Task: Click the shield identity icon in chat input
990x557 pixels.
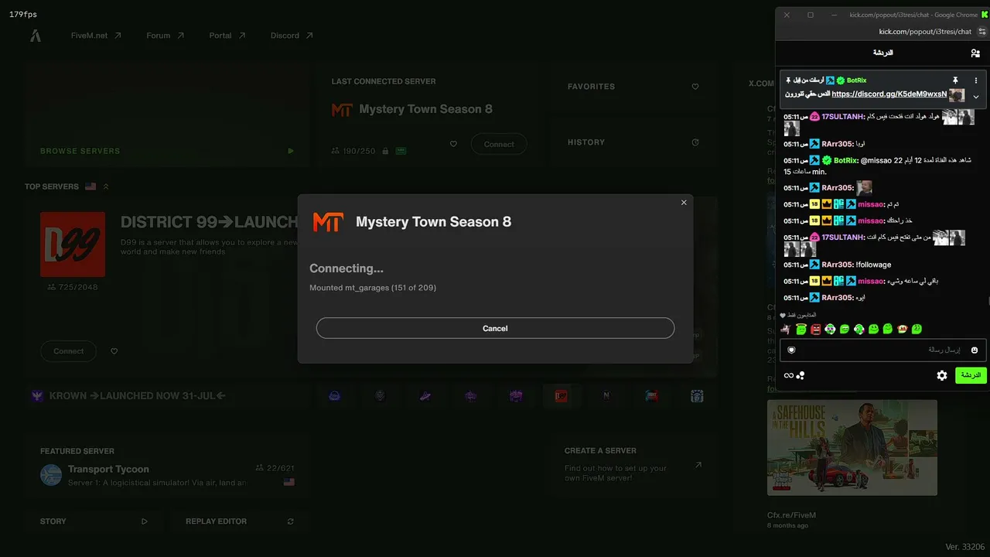Action: coord(791,350)
